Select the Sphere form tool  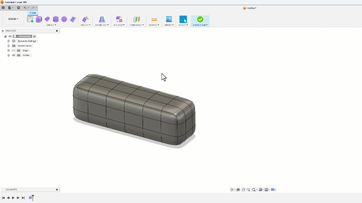64,19
